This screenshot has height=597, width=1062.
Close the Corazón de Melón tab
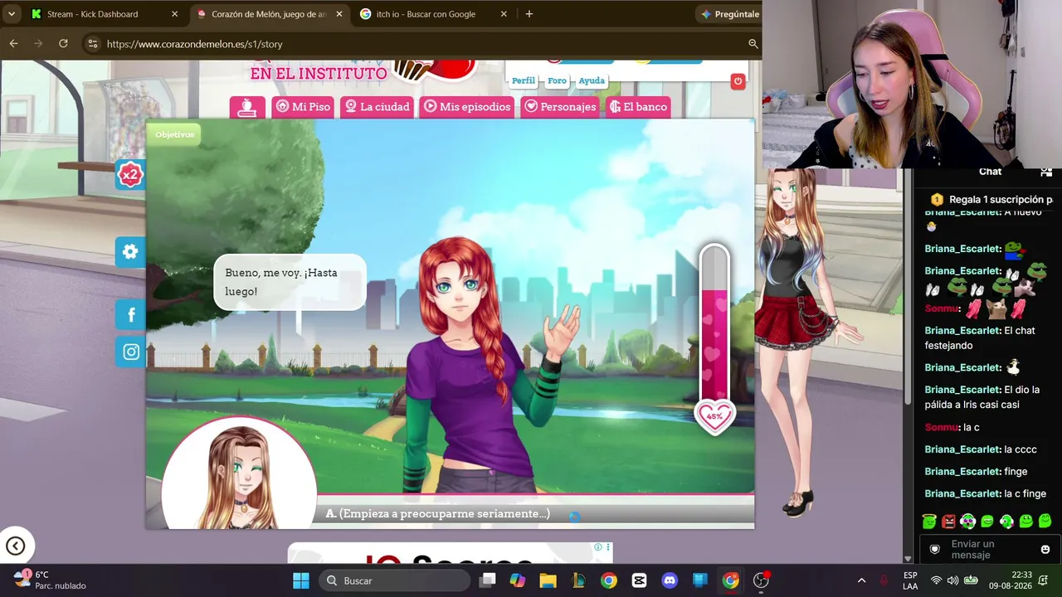click(339, 14)
